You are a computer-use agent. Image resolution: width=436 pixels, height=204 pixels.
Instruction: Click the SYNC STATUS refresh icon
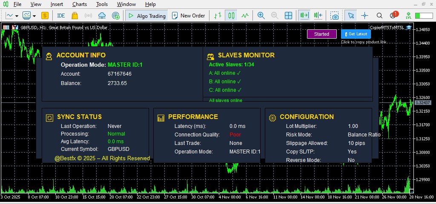tap(49, 118)
